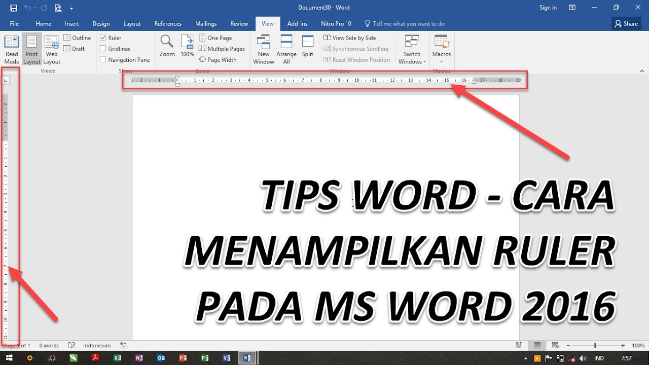Viewport: 649px width, 365px height.
Task: Click the right indent ruler marker
Action: 474,81
